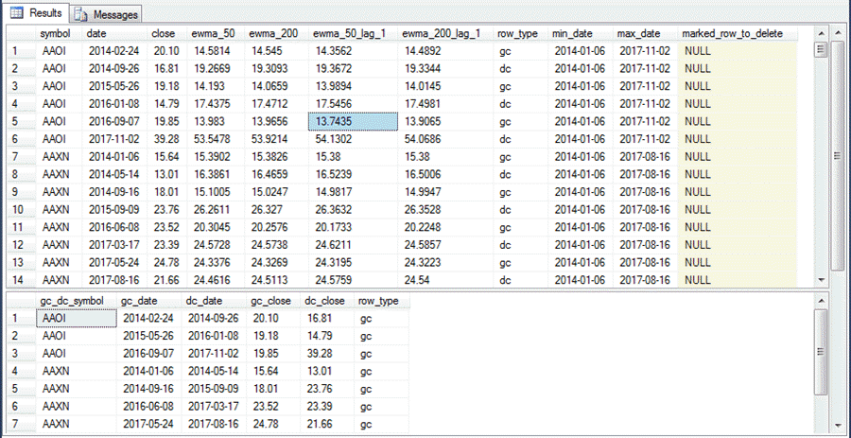
Task: Open the Messages tab
Action: tap(105, 13)
